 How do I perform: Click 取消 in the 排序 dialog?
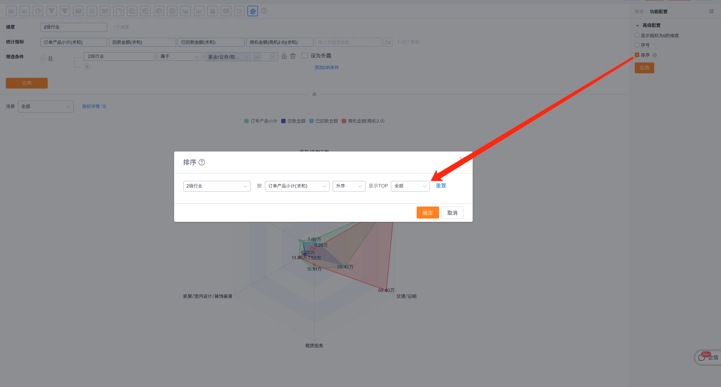pyautogui.click(x=452, y=213)
